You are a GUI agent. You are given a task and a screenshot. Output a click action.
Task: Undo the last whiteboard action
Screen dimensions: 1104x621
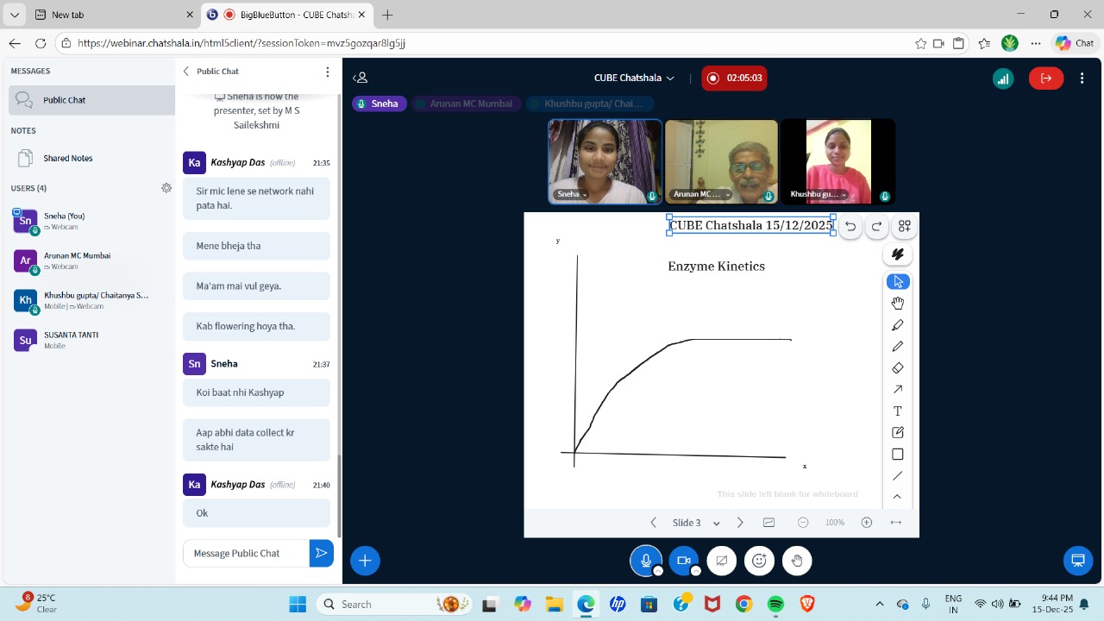(850, 226)
